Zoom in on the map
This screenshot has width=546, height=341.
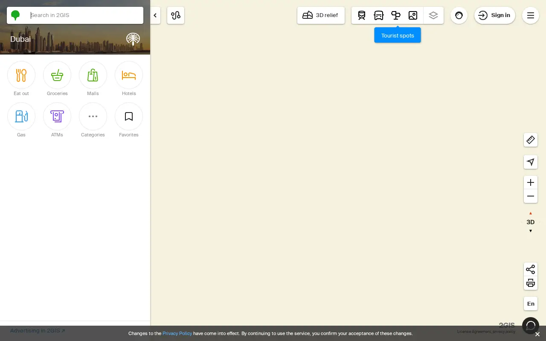click(531, 182)
